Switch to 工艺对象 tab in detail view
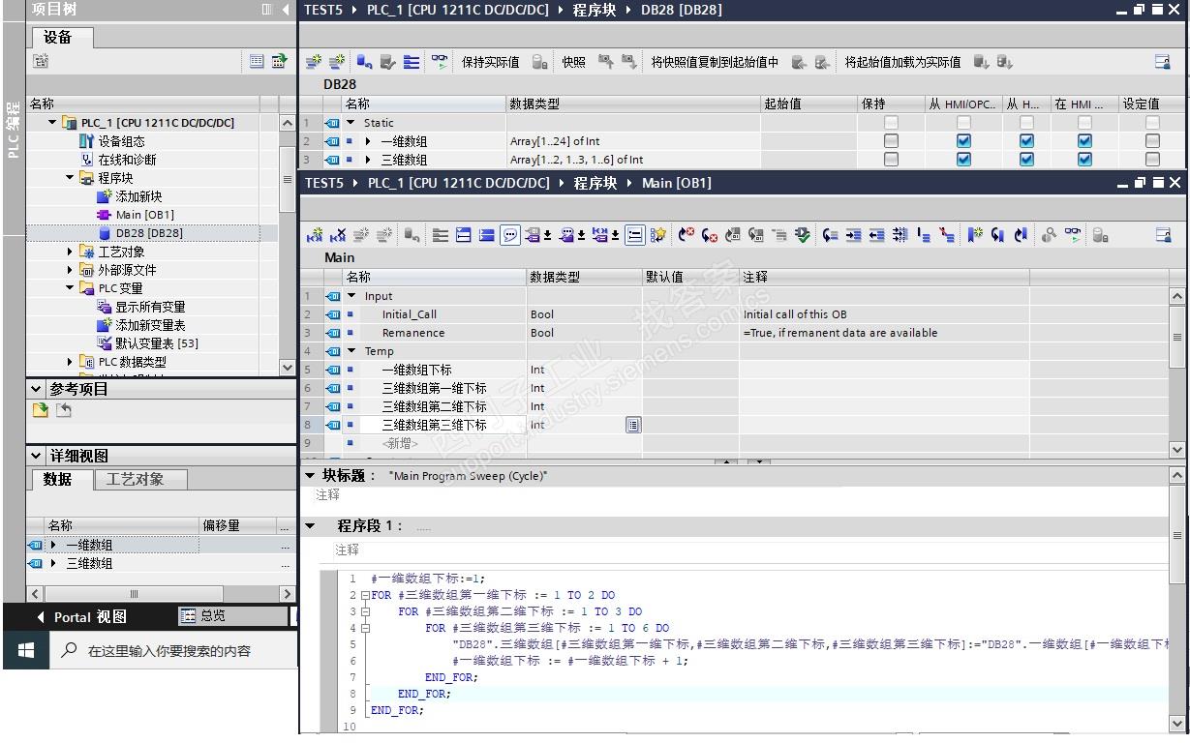Viewport: 1190px width, 743px height. (x=140, y=479)
